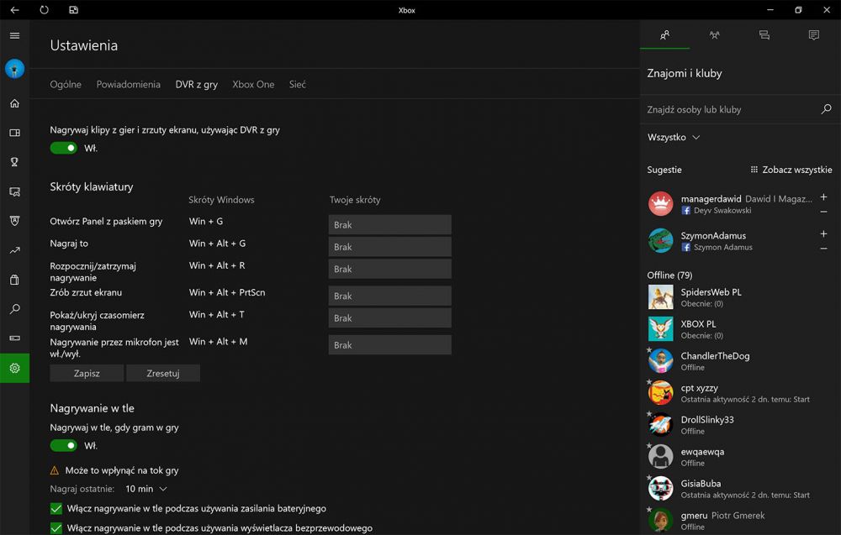Uncheck background recording on battery power
Image resolution: width=841 pixels, height=535 pixels.
(x=56, y=509)
